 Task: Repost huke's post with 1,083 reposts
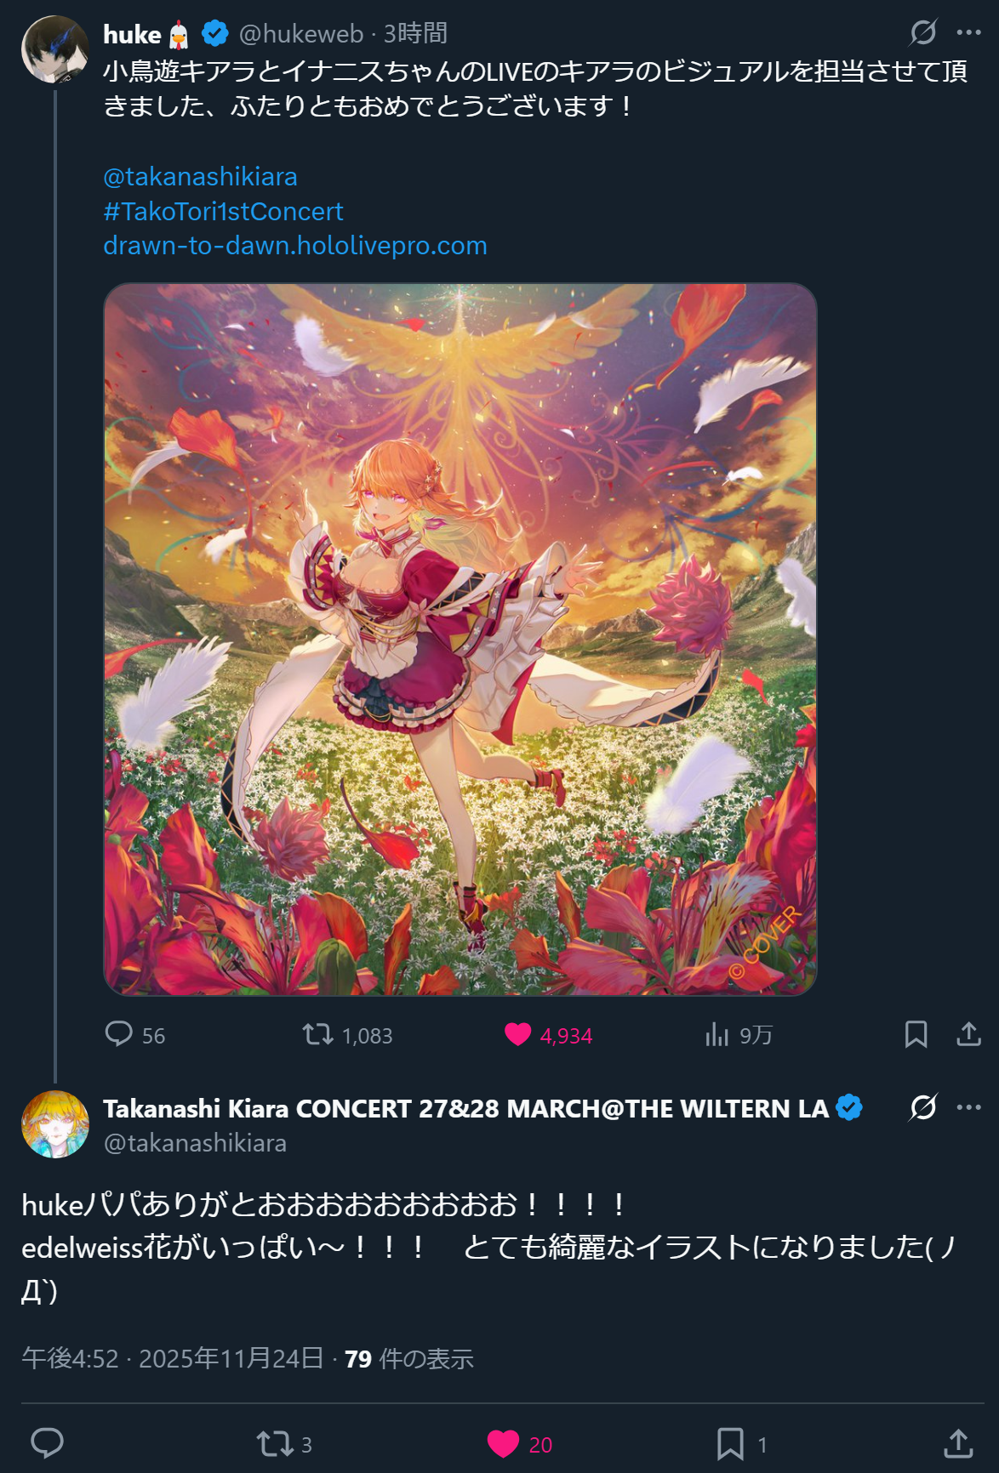point(318,1034)
